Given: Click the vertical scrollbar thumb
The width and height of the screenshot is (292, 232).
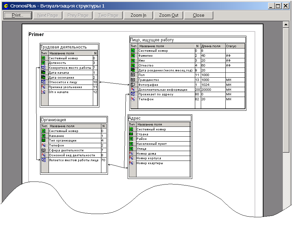Looking at the screenshot, I should [x=286, y=90].
